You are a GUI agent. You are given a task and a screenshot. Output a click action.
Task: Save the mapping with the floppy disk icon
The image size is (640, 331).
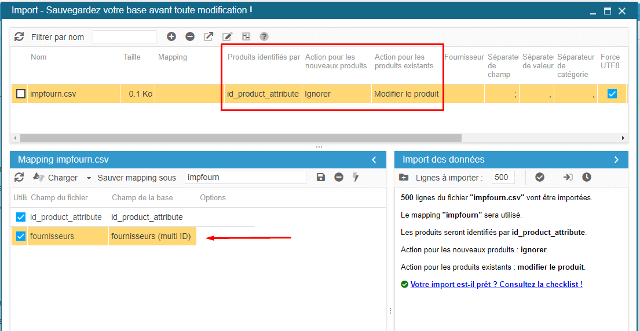coord(321,177)
